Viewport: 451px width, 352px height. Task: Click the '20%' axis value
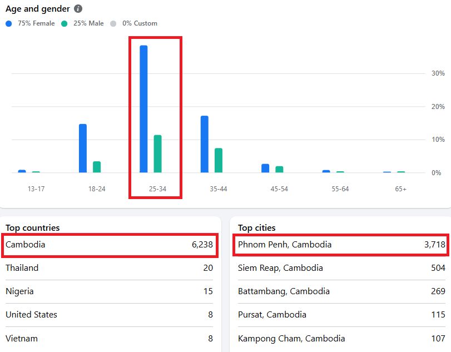pyautogui.click(x=438, y=107)
